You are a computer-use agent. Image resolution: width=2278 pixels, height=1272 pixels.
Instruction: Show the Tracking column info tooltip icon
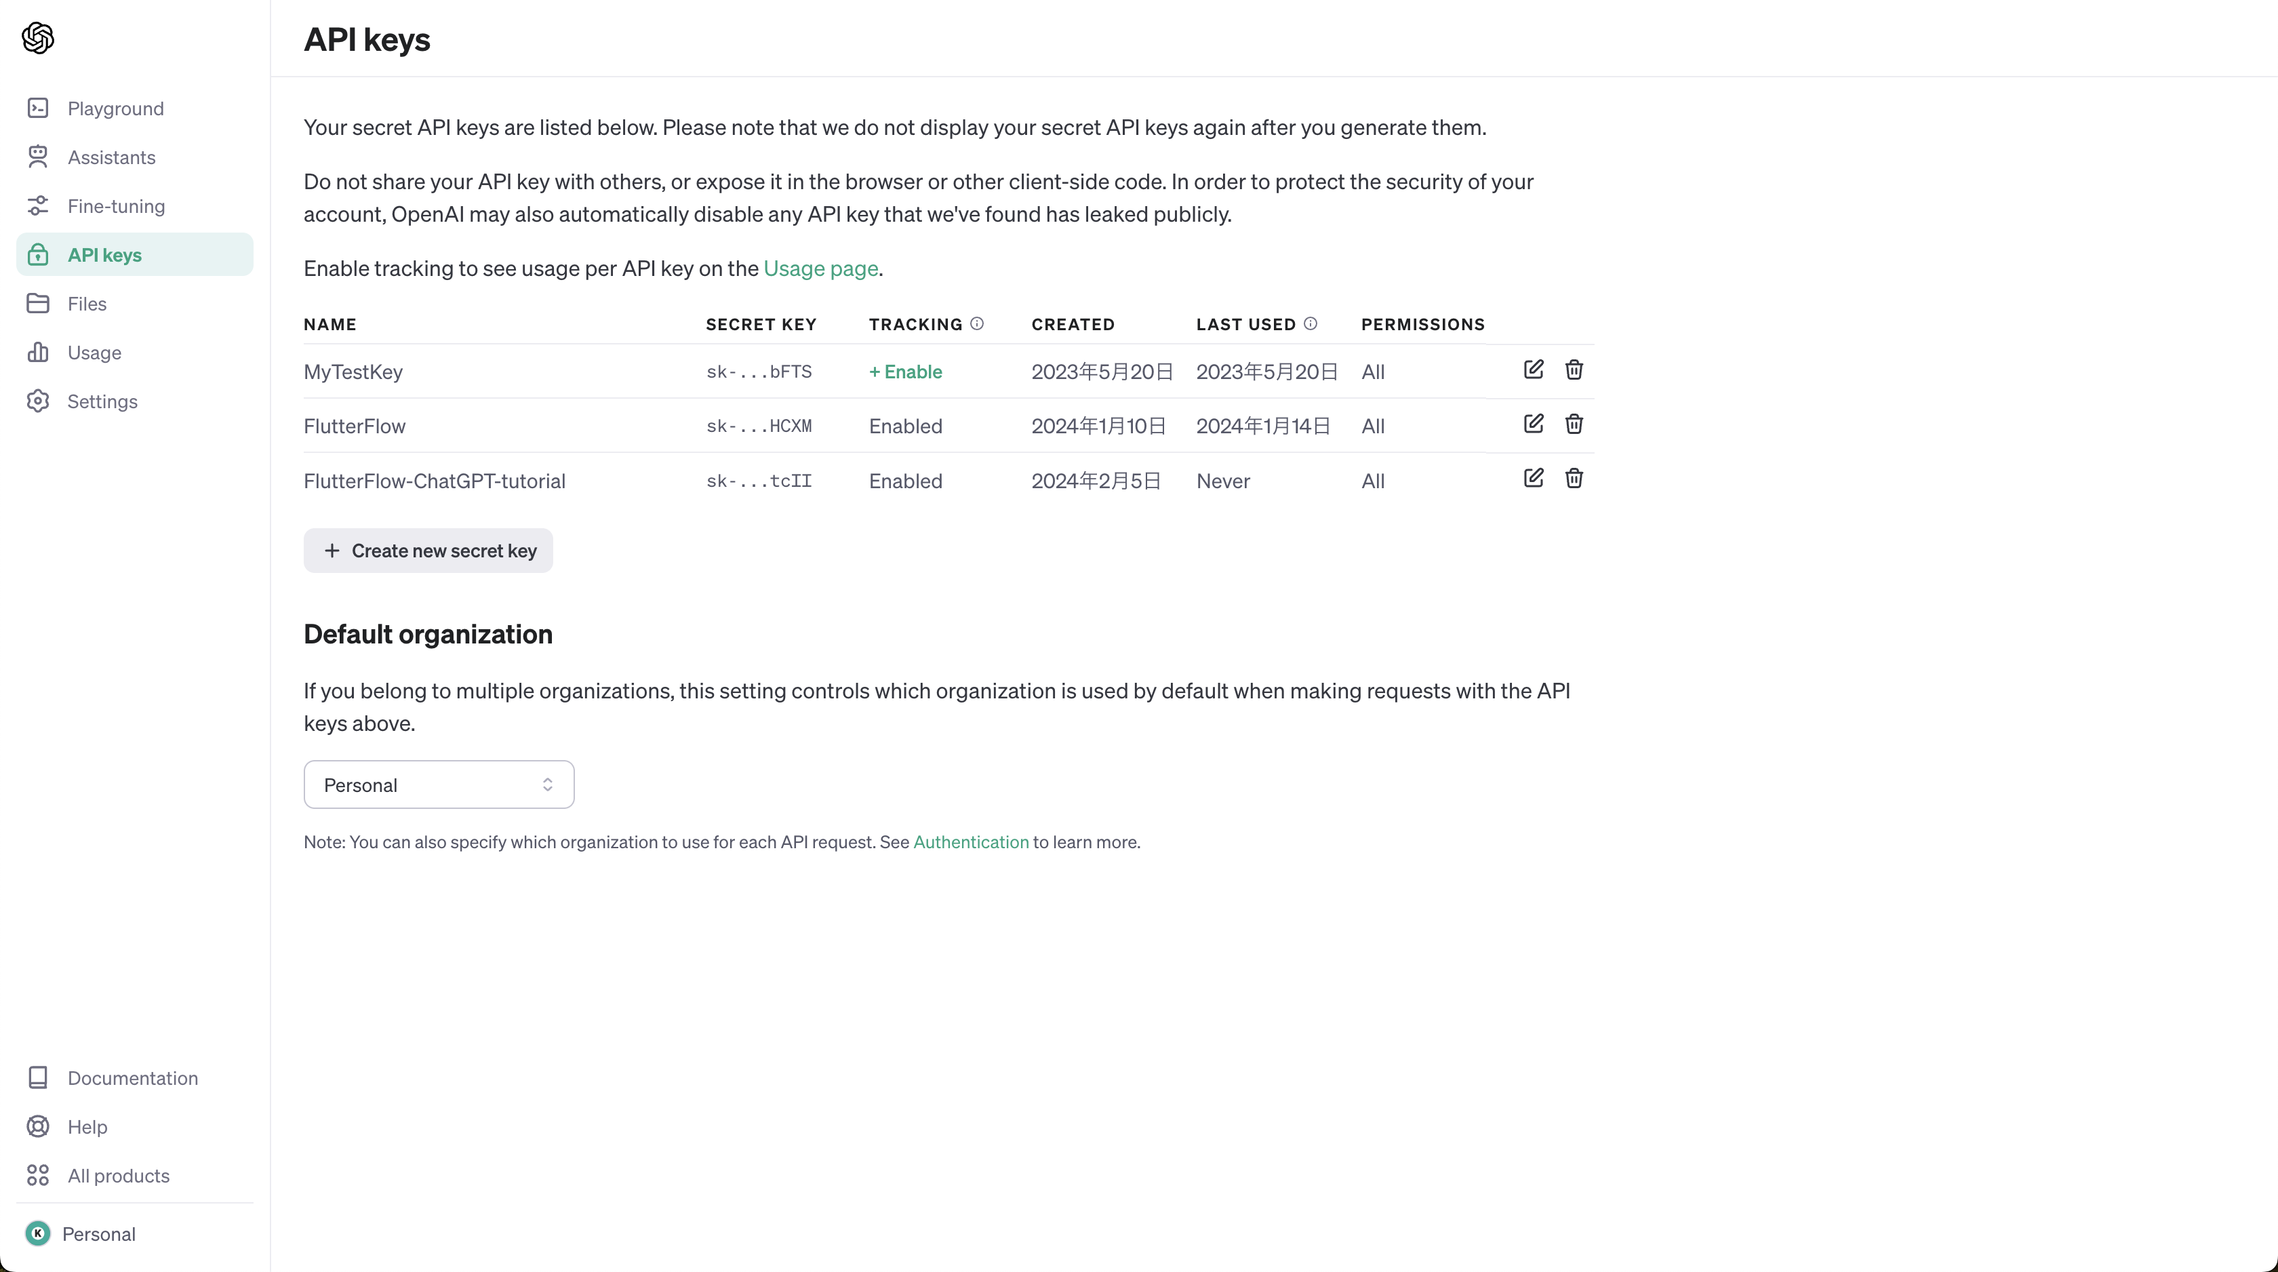tap(977, 323)
